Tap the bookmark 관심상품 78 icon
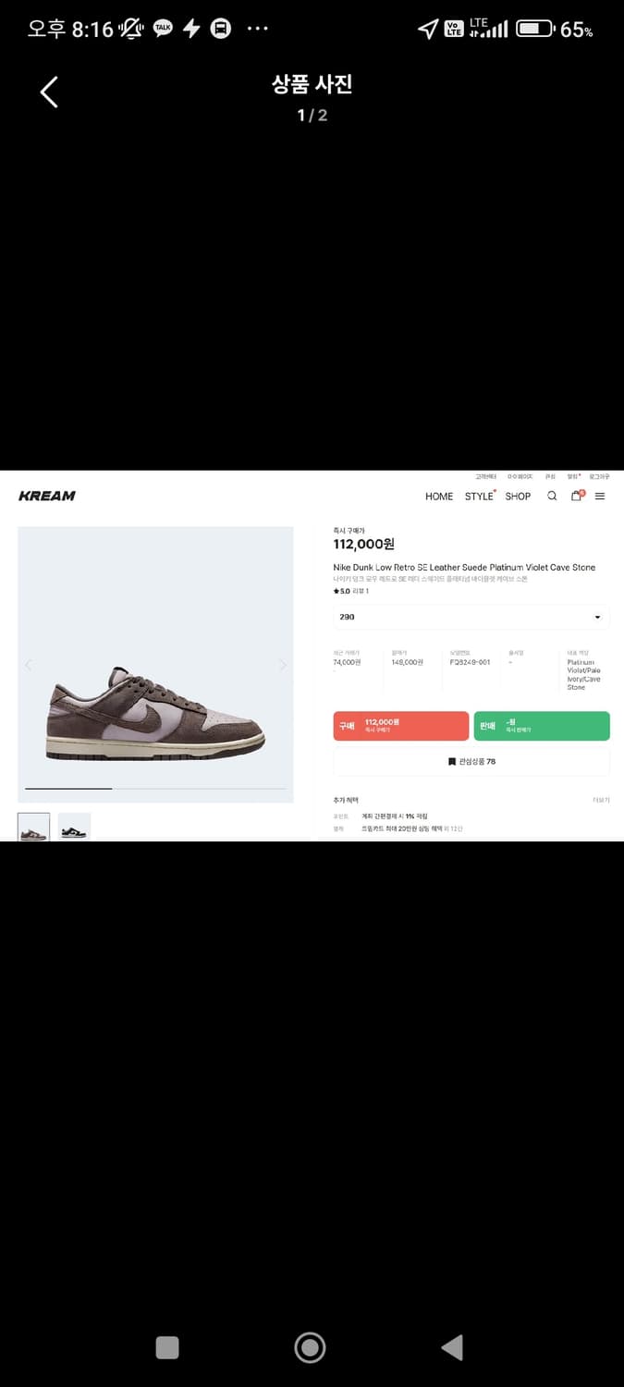This screenshot has height=1387, width=624. coord(452,762)
